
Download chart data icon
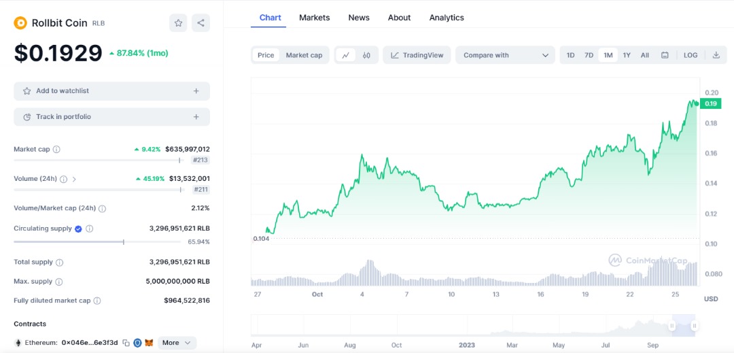[x=716, y=55]
